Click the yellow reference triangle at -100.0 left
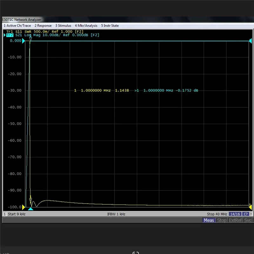Screen dimensions: 254x254 tap(24, 207)
